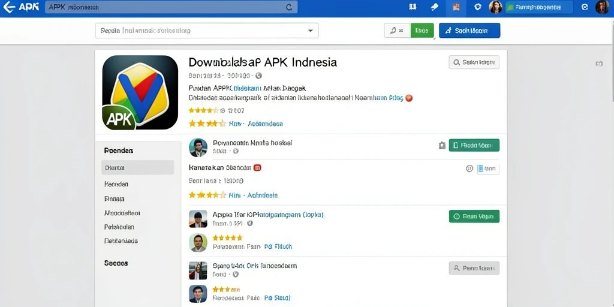Click the gray badge icon left of first green button

(442, 145)
